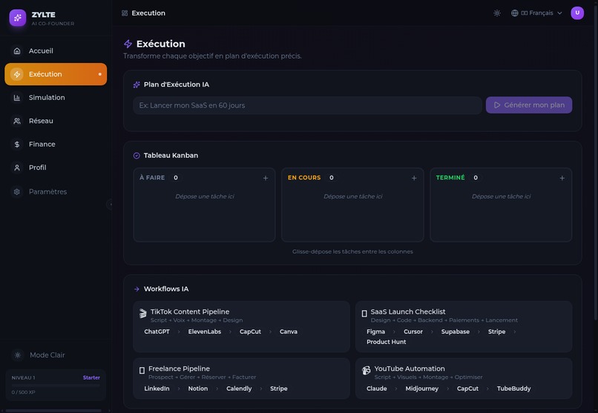Focus the plan objective input field

(x=307, y=105)
